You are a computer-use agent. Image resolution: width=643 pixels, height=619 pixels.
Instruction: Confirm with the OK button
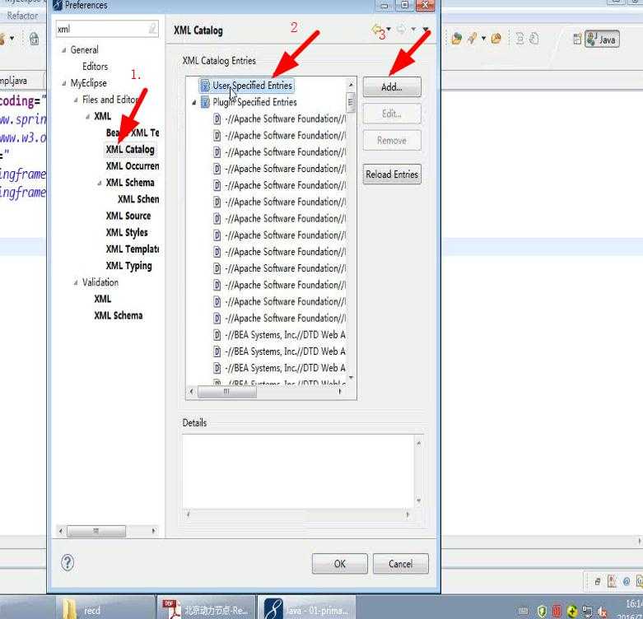point(339,564)
